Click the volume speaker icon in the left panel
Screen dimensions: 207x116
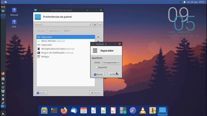3,83
